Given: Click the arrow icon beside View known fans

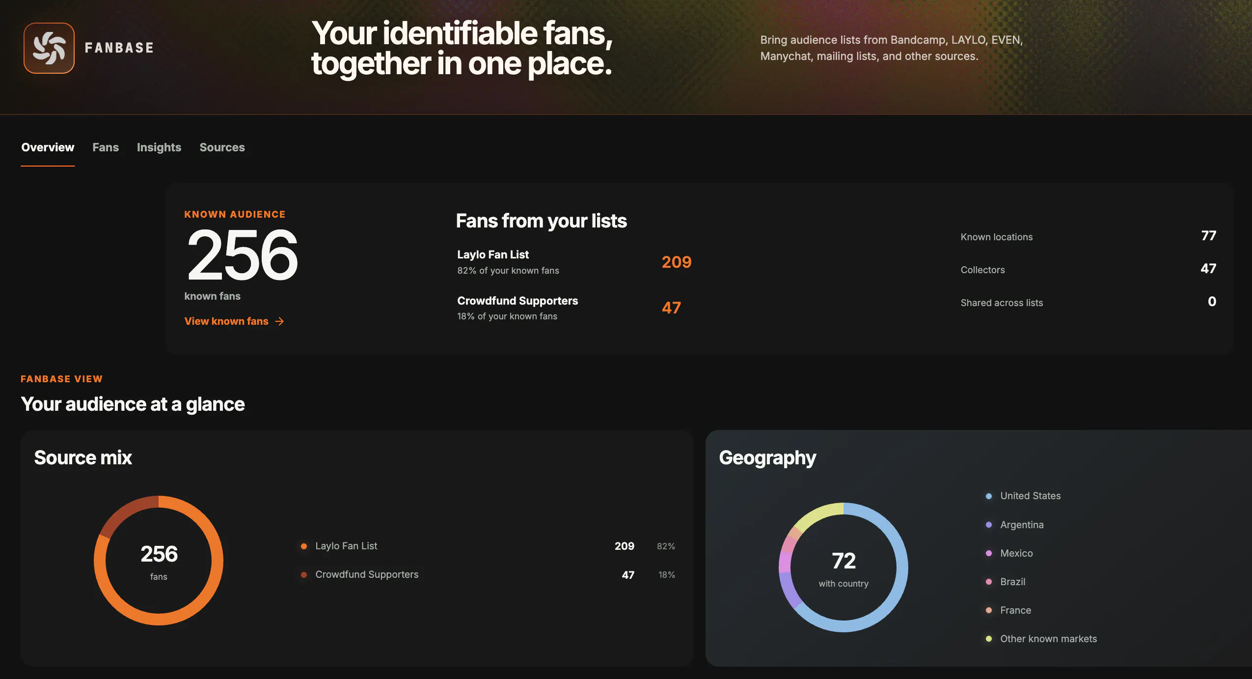Looking at the screenshot, I should pos(279,321).
